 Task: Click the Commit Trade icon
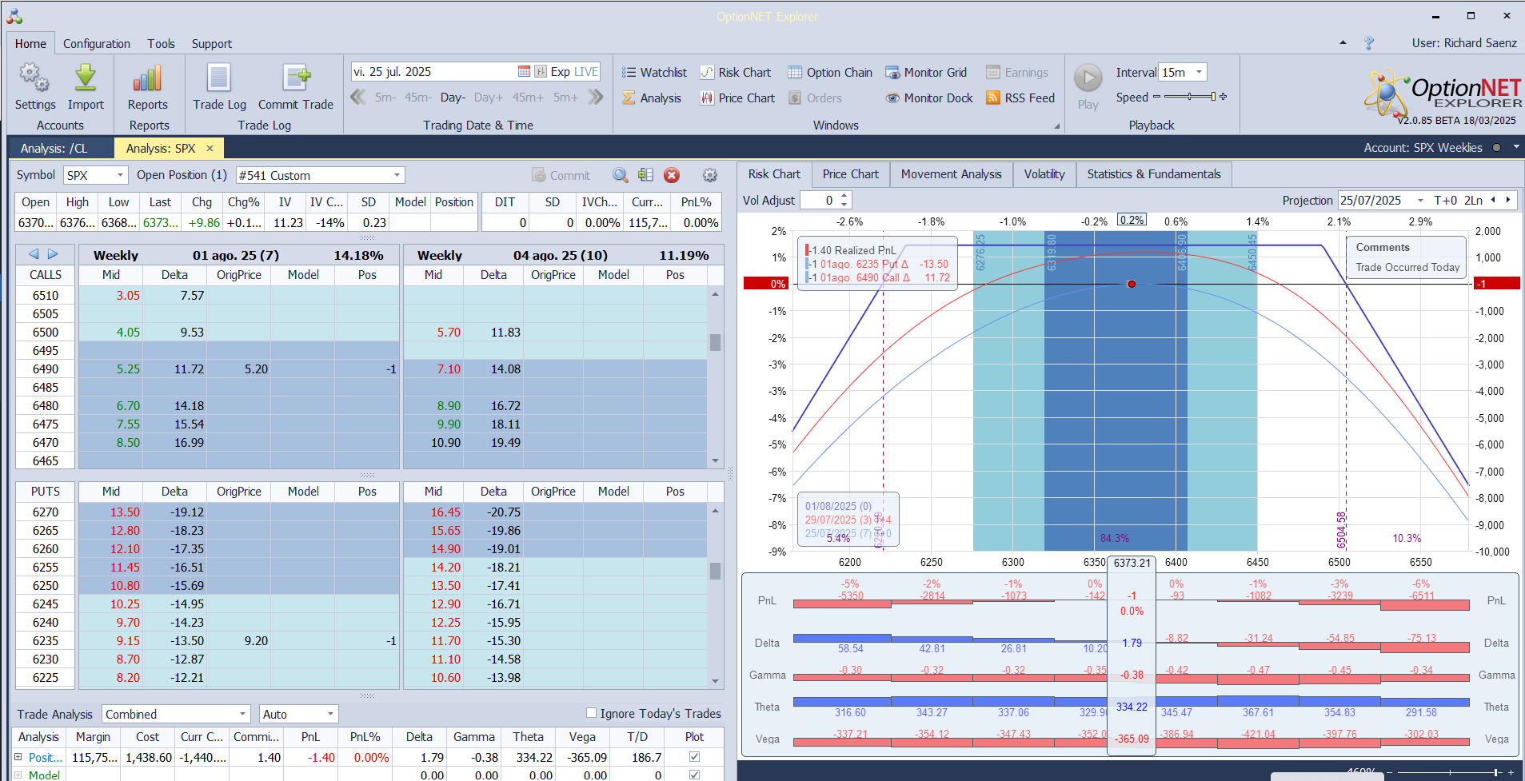pos(295,79)
